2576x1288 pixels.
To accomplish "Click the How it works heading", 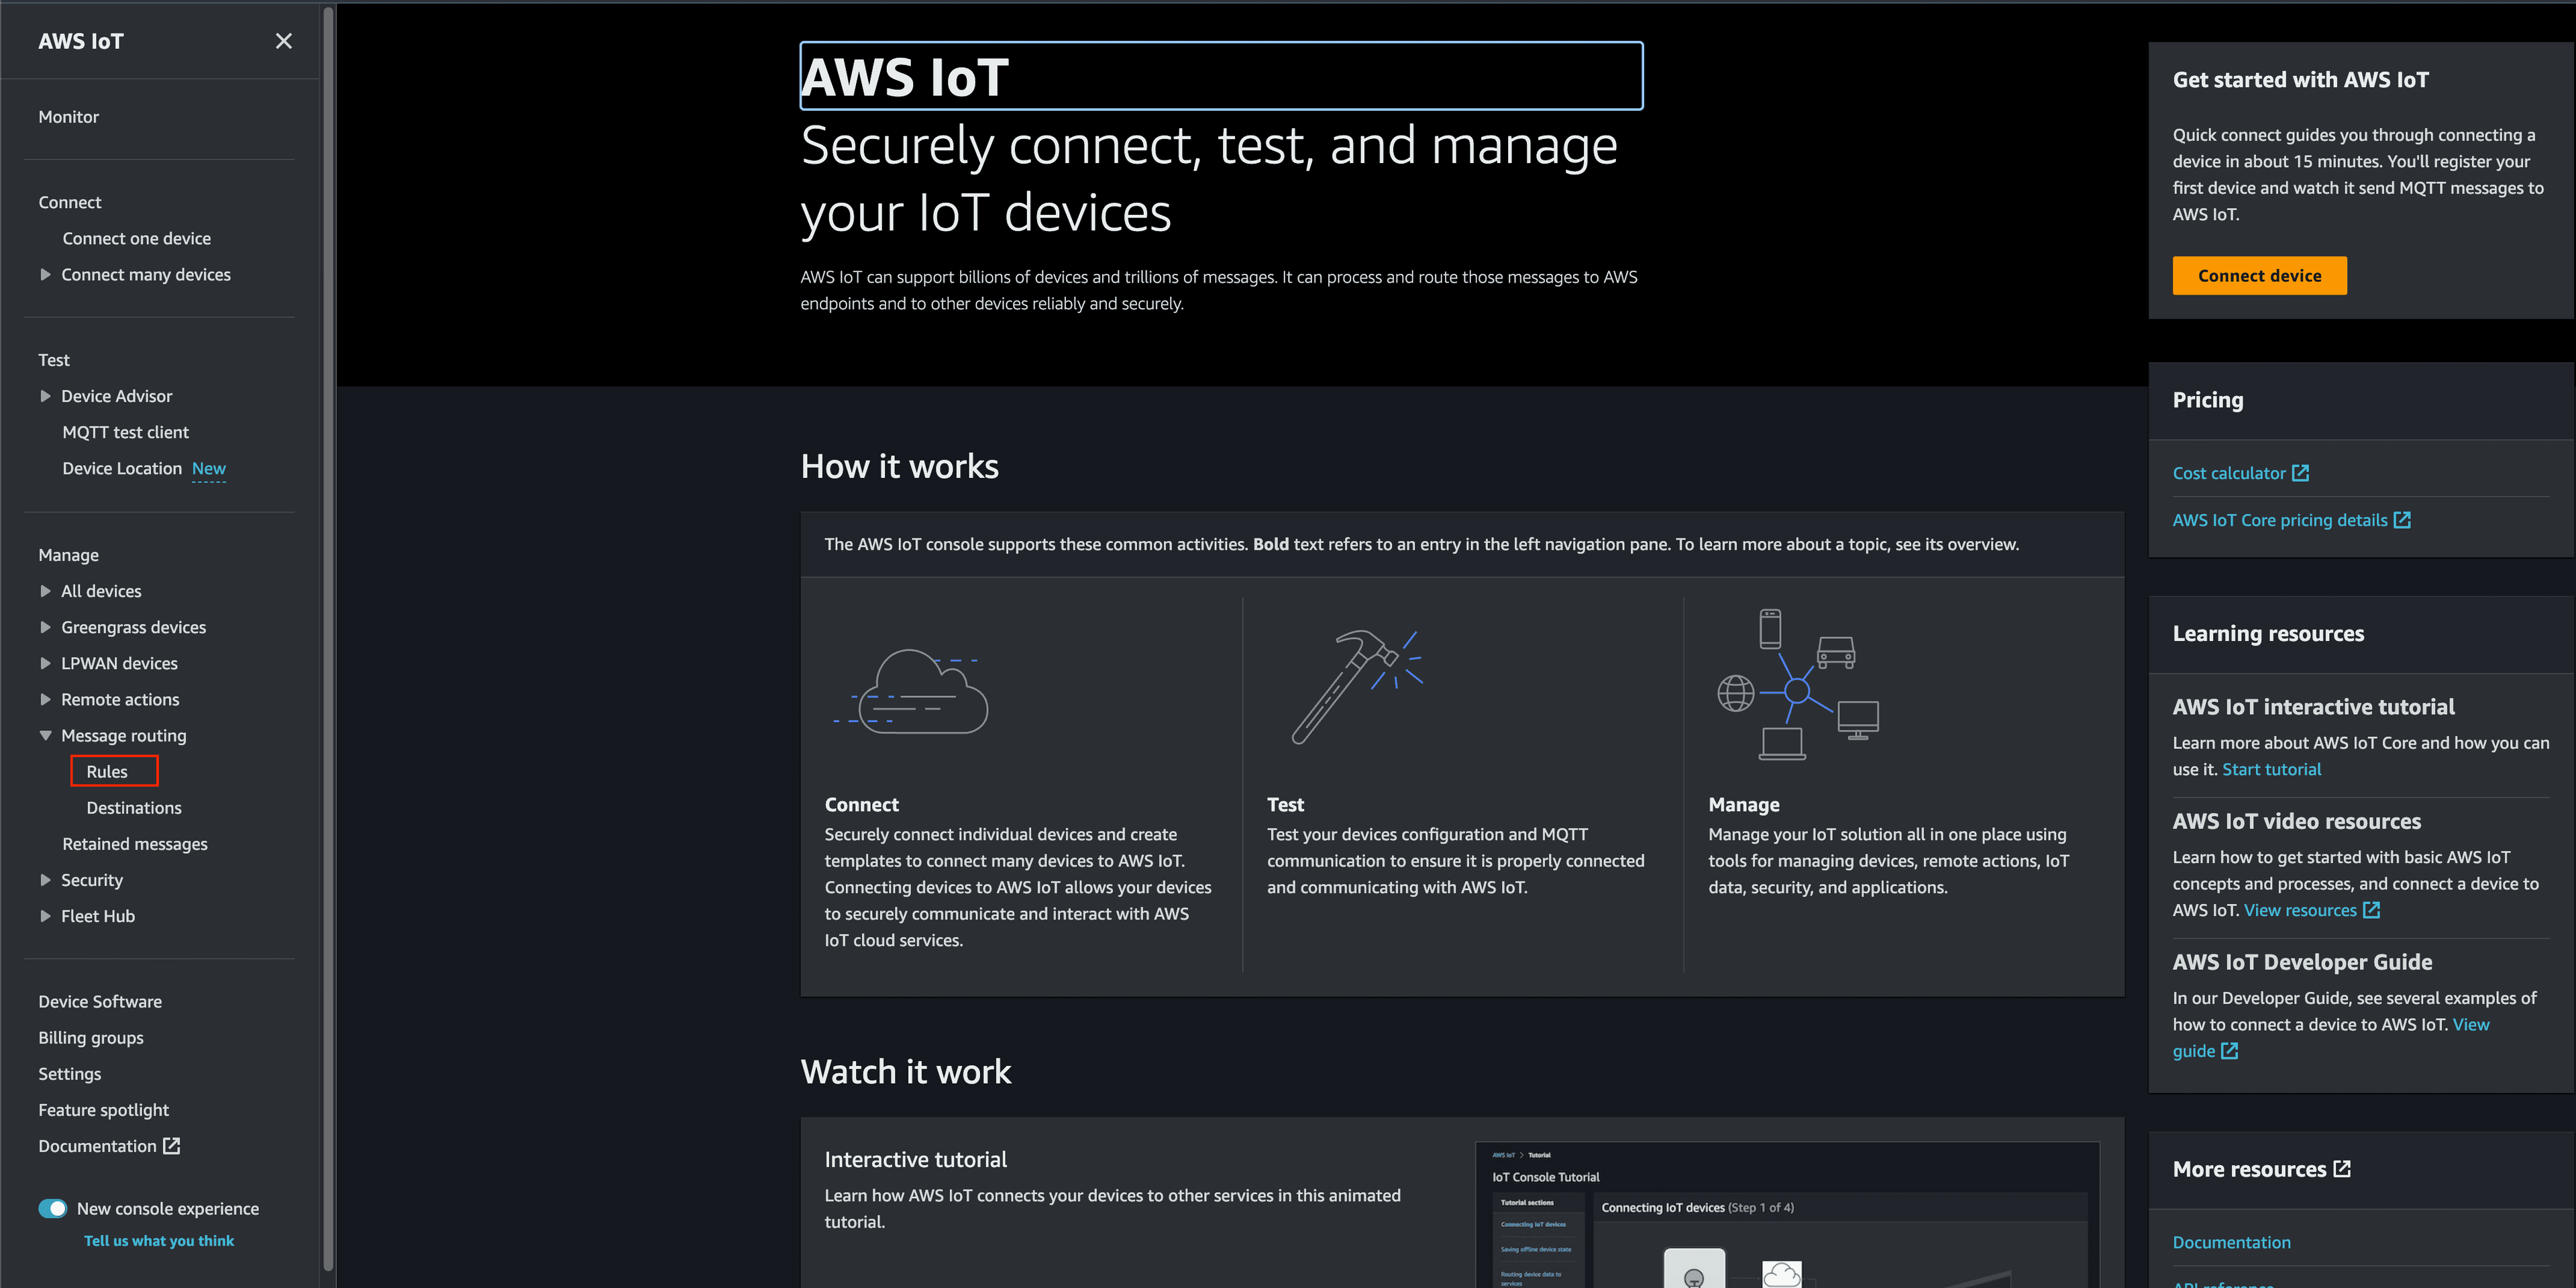I will pyautogui.click(x=899, y=466).
